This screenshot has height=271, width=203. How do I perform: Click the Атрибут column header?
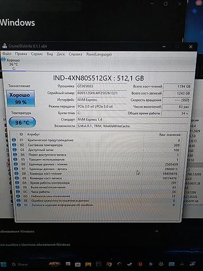pyautogui.click(x=33, y=135)
